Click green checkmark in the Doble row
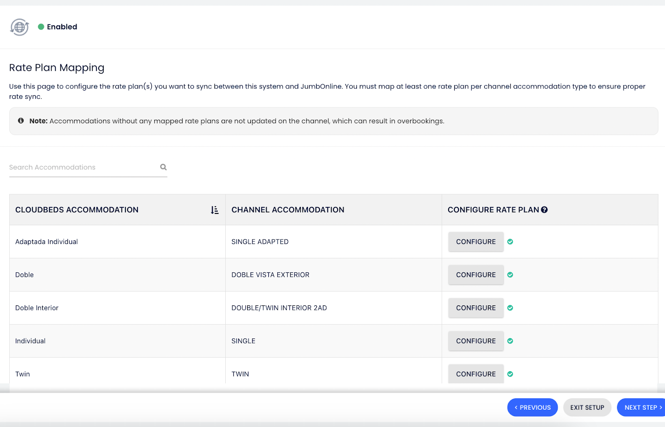Image resolution: width=665 pixels, height=427 pixels. [x=510, y=275]
